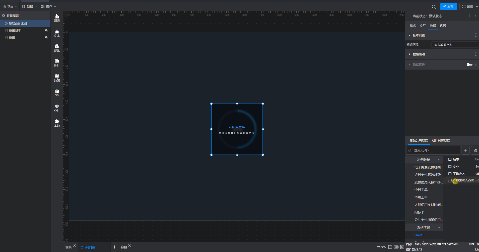Screen dimensions: 479x252
Task: Open the 地图 map components icon
Action: tap(57, 78)
